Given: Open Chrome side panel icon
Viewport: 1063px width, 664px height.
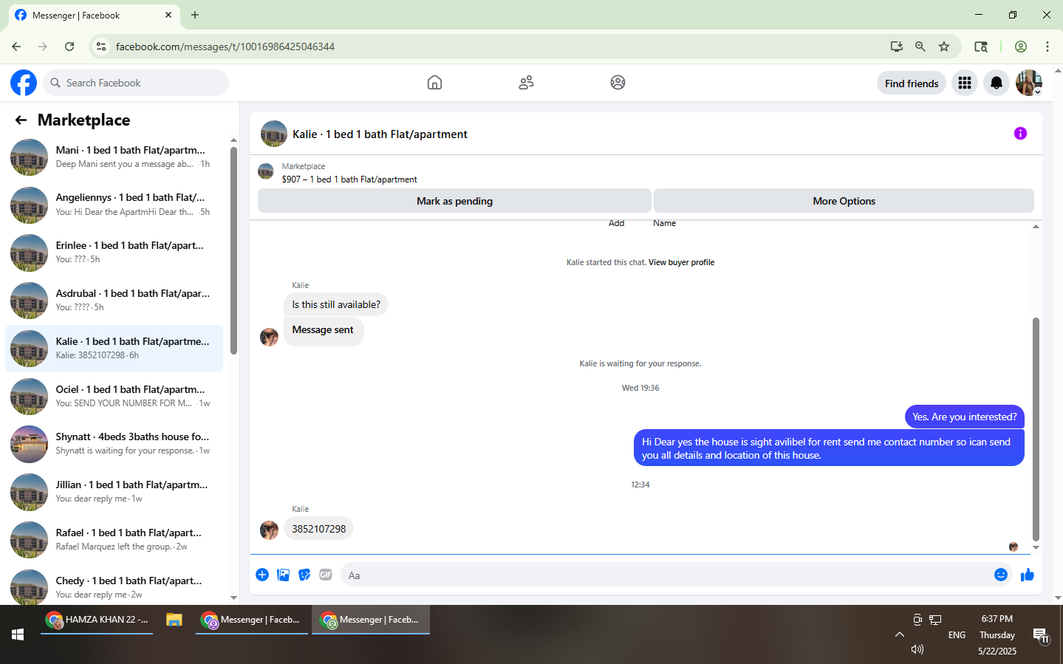Looking at the screenshot, I should point(981,47).
